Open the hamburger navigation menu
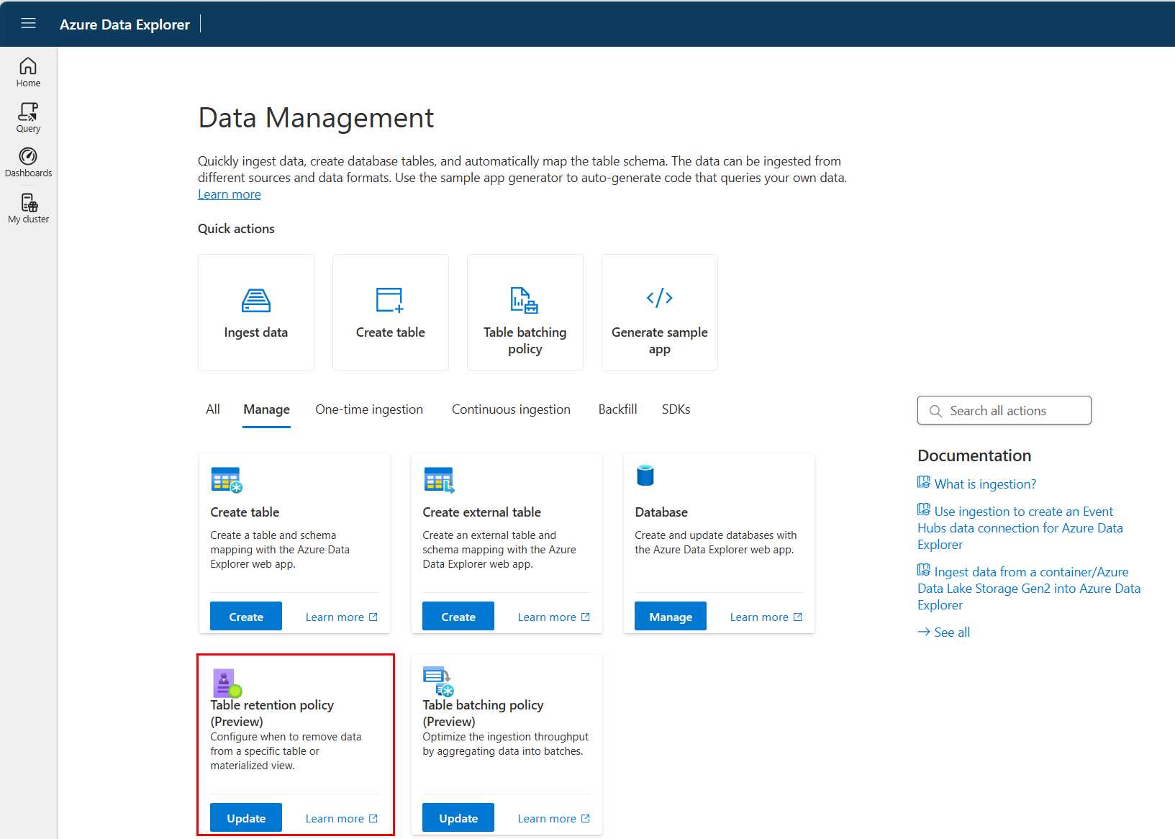Viewport: 1175px width, 839px height. pyautogui.click(x=28, y=23)
